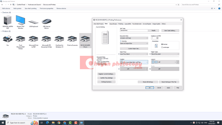Switch to the Others tab

tap(163, 24)
